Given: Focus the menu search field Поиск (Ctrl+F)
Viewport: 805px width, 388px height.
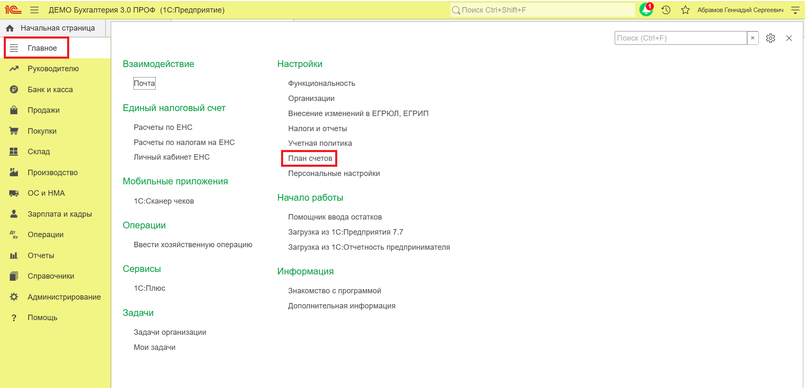Looking at the screenshot, I should point(681,38).
